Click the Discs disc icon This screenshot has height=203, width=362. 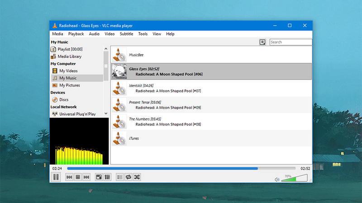(55, 100)
